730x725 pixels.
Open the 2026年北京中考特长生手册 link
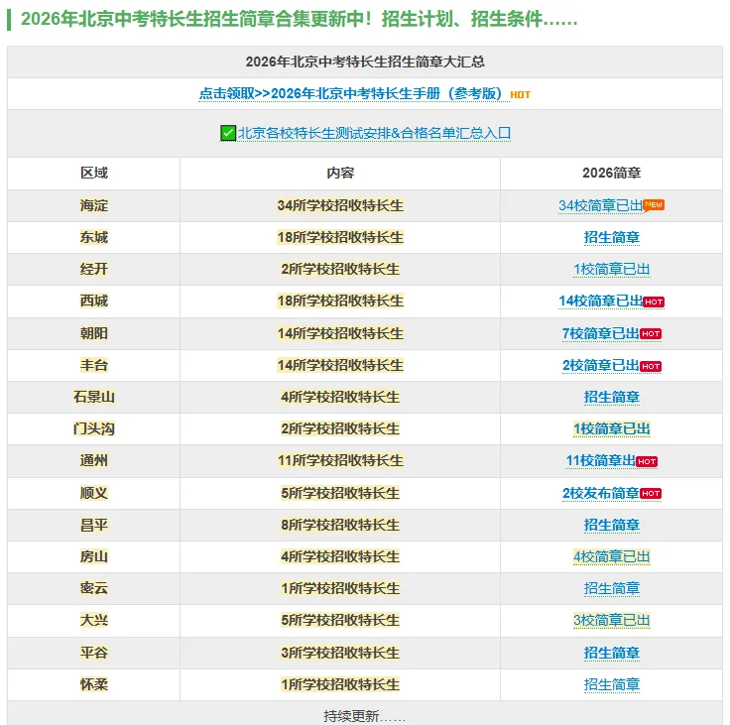pos(354,93)
